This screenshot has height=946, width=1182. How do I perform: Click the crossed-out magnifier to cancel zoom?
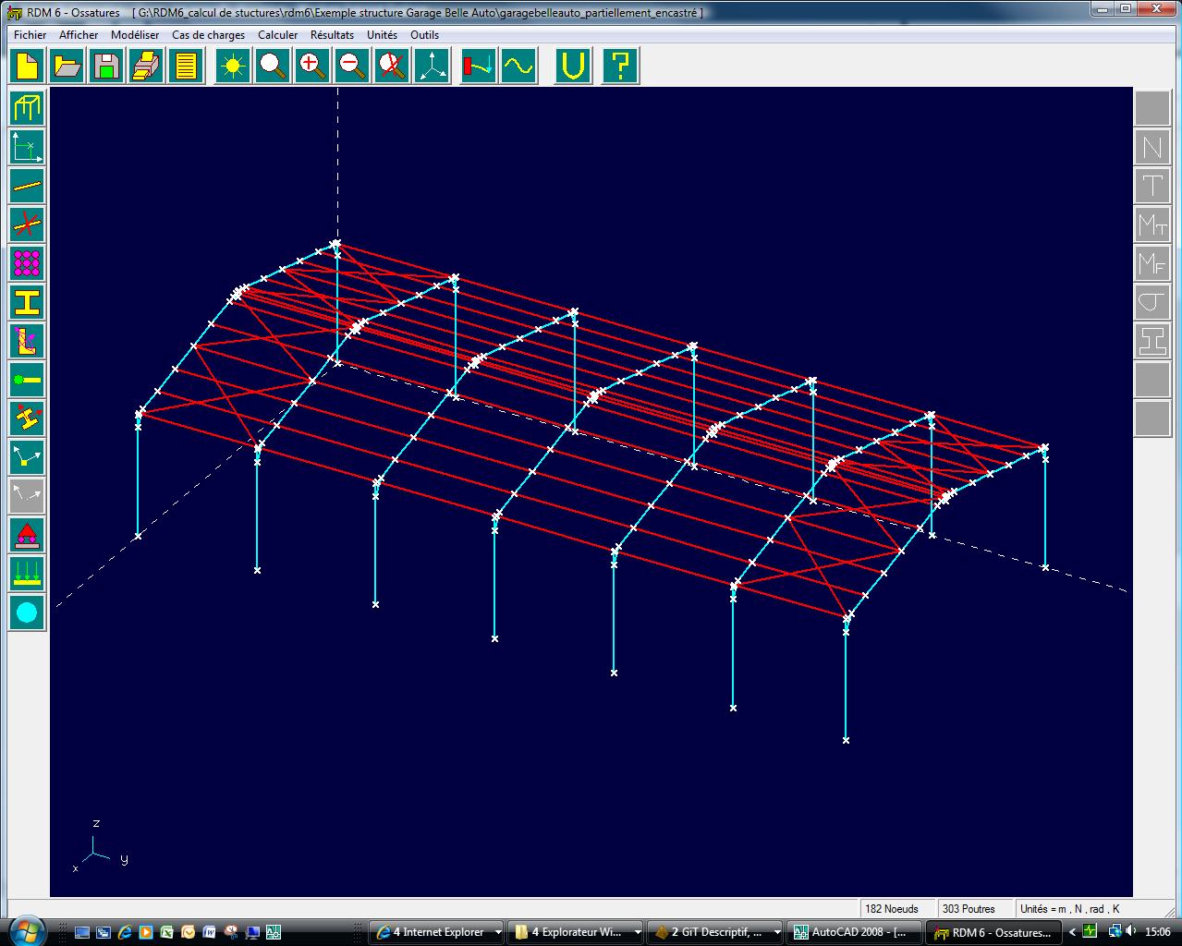click(x=392, y=67)
